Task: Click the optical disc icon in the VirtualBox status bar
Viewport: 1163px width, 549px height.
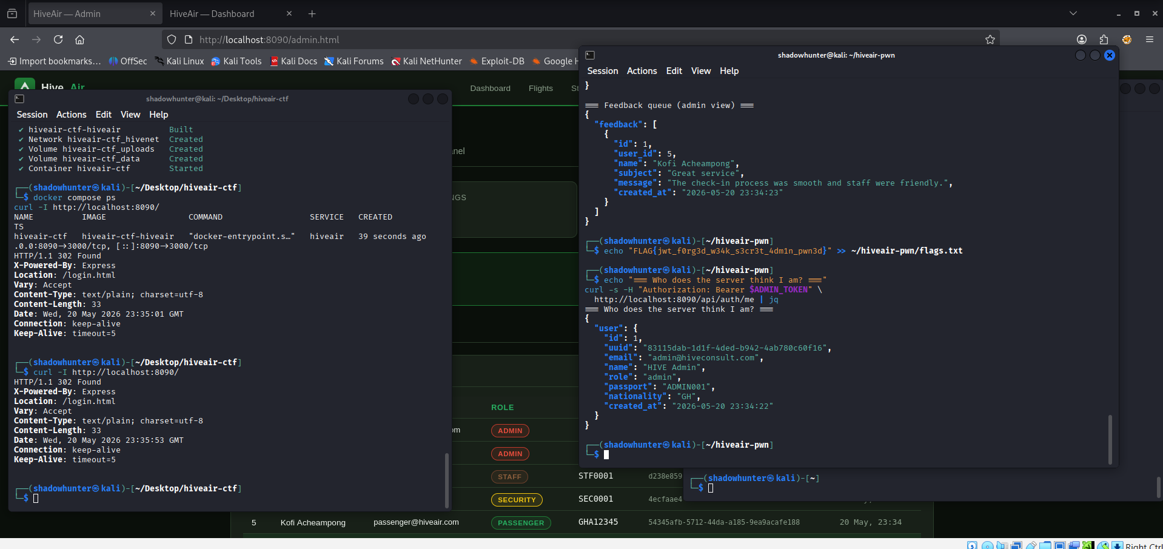Action: [x=987, y=545]
